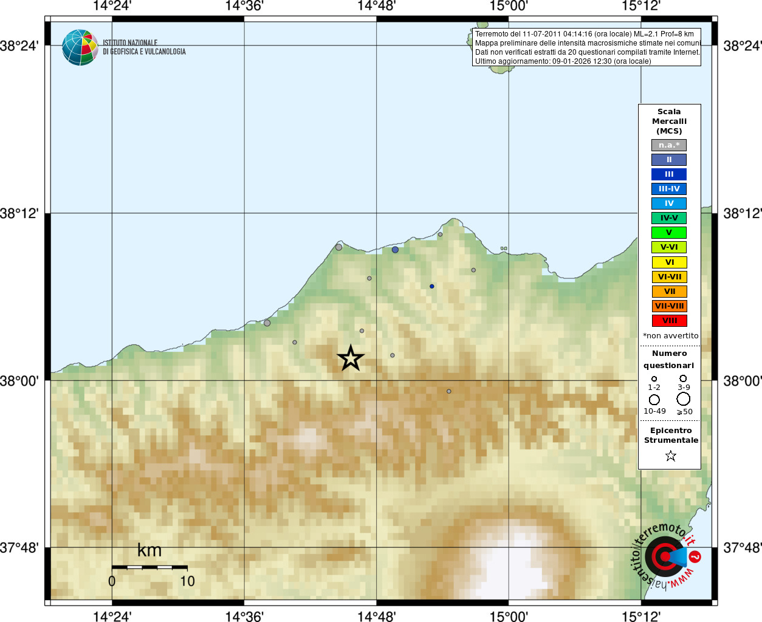Click the 3-9 questionnaires circle in legend
Viewport: 762px width, 622px height.
click(x=683, y=378)
